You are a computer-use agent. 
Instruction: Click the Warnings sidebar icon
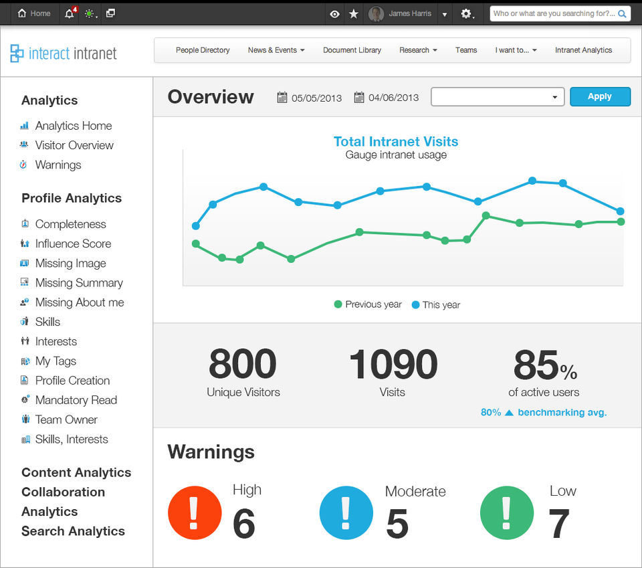[x=24, y=165]
